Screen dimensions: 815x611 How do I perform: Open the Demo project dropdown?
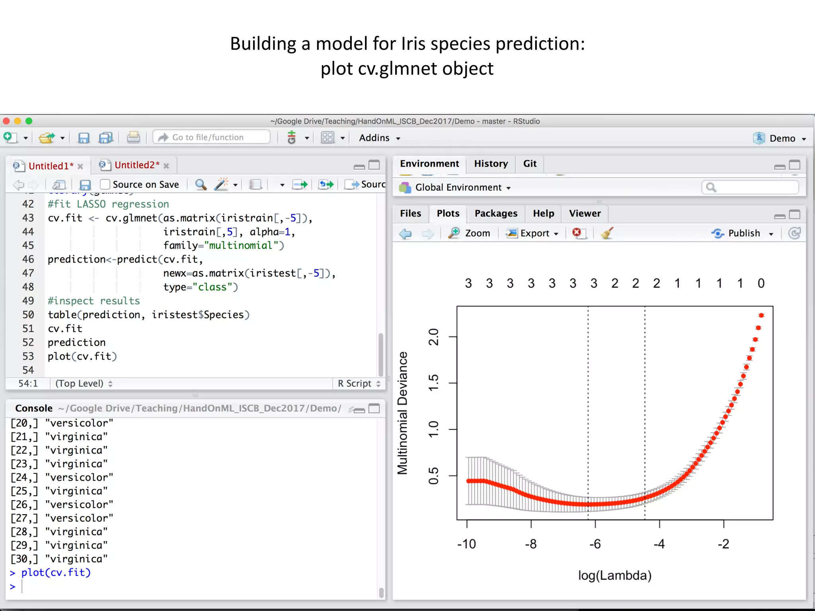point(779,138)
